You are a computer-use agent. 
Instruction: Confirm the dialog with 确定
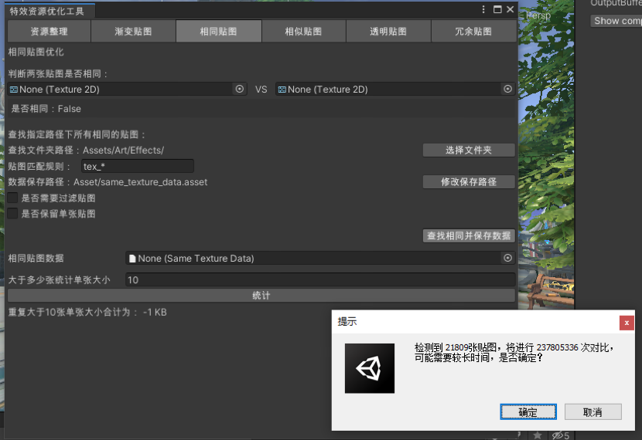click(x=528, y=411)
